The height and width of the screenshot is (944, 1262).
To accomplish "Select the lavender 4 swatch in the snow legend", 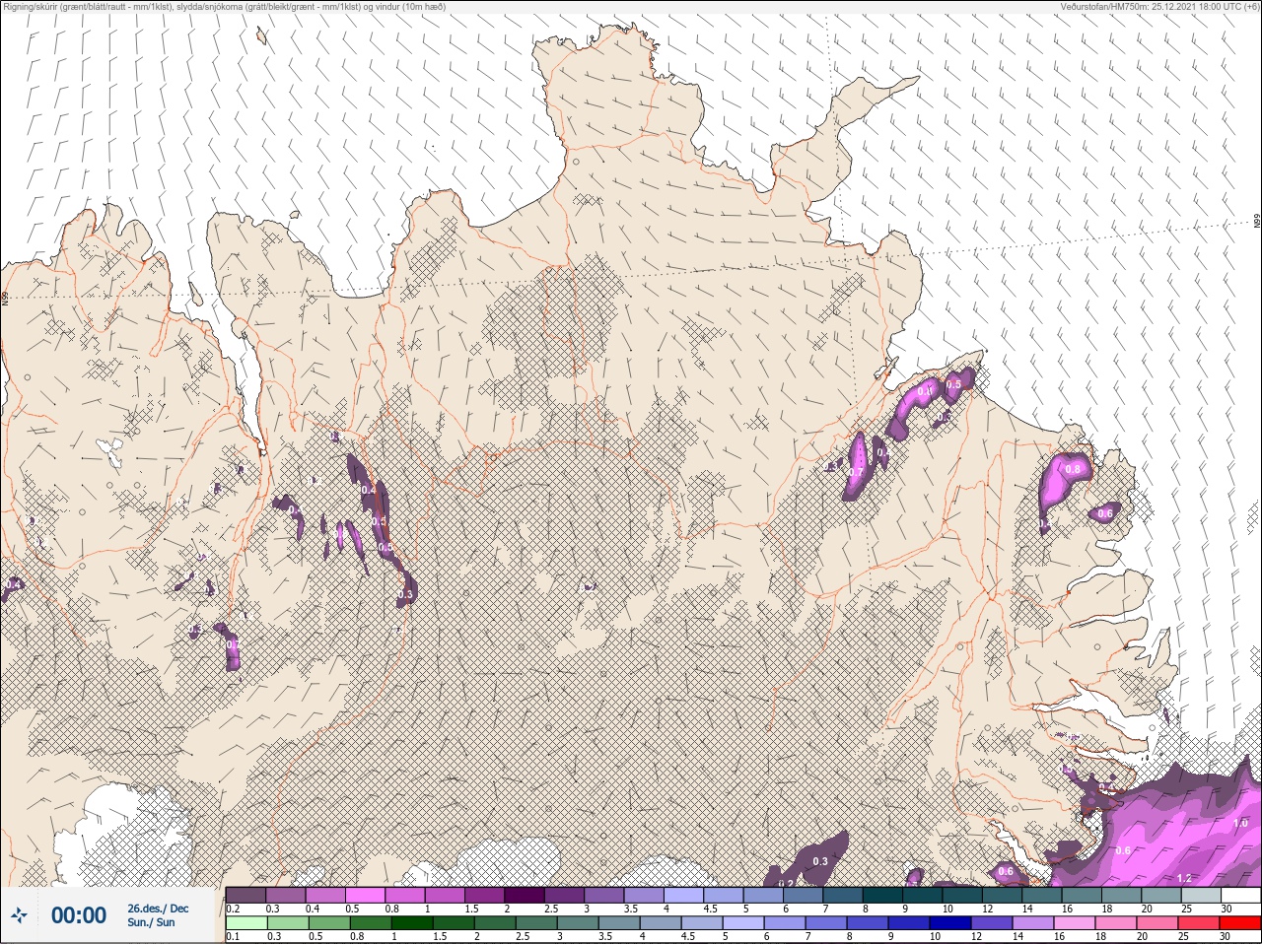I will tap(684, 895).
